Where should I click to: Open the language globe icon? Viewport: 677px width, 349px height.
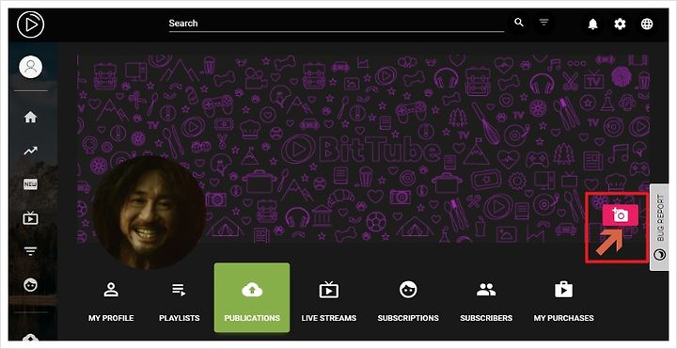[647, 24]
